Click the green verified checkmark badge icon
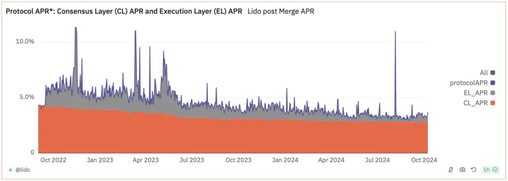Screen dimensions: 508x181 tap(495, 169)
